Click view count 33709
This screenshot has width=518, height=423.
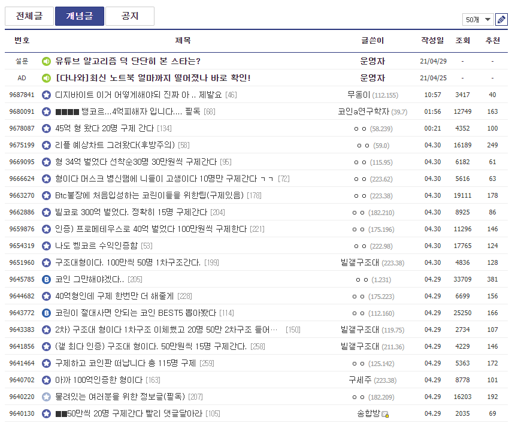pyautogui.click(x=462, y=280)
